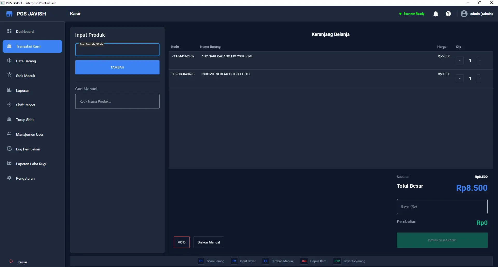This screenshot has height=267, width=498.
Task: Decrease quantity of Indomie Seblak Hot Jeletot
Action: coord(460,79)
